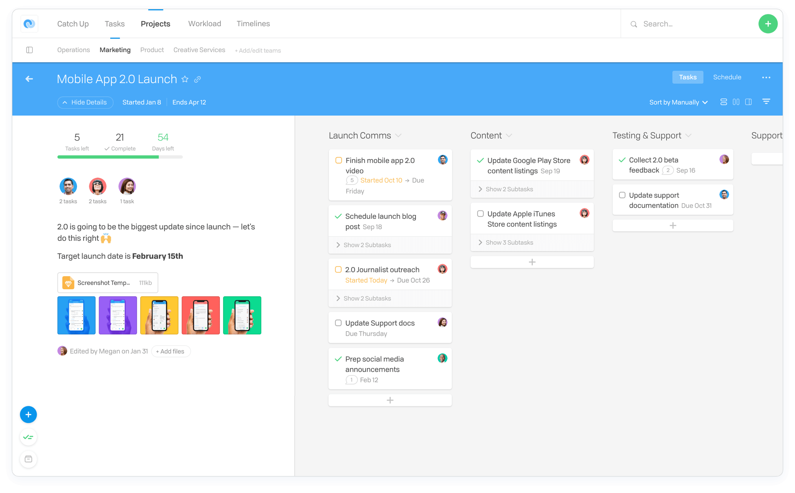795x493 pixels.
Task: Click assignee avatar on 2.0 Journalist outreach
Action: click(x=442, y=269)
